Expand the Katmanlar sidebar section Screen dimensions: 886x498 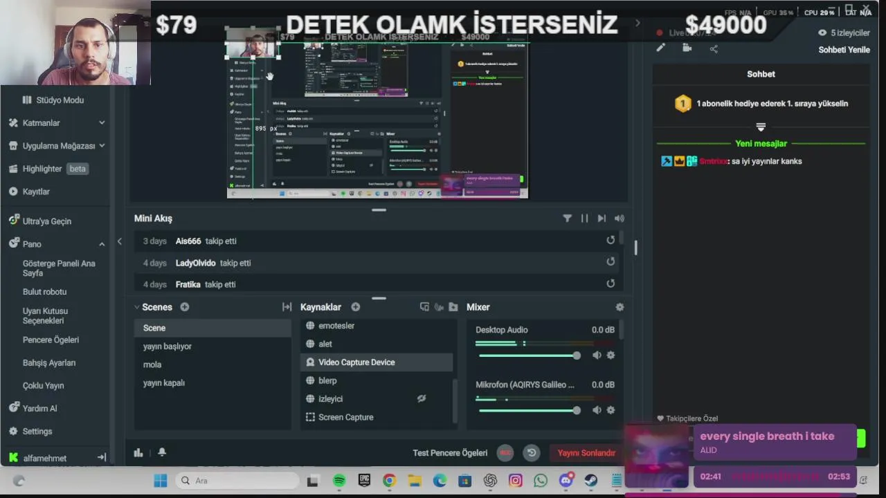[102, 123]
